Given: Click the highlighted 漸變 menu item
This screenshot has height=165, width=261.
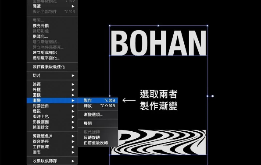Looking at the screenshot, I should click(x=52, y=100).
